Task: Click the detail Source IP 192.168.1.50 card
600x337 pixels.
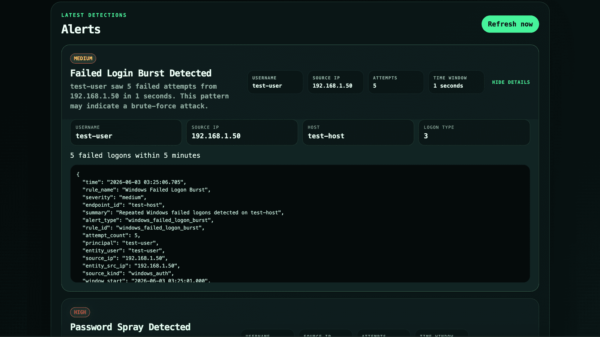Action: coord(242,132)
